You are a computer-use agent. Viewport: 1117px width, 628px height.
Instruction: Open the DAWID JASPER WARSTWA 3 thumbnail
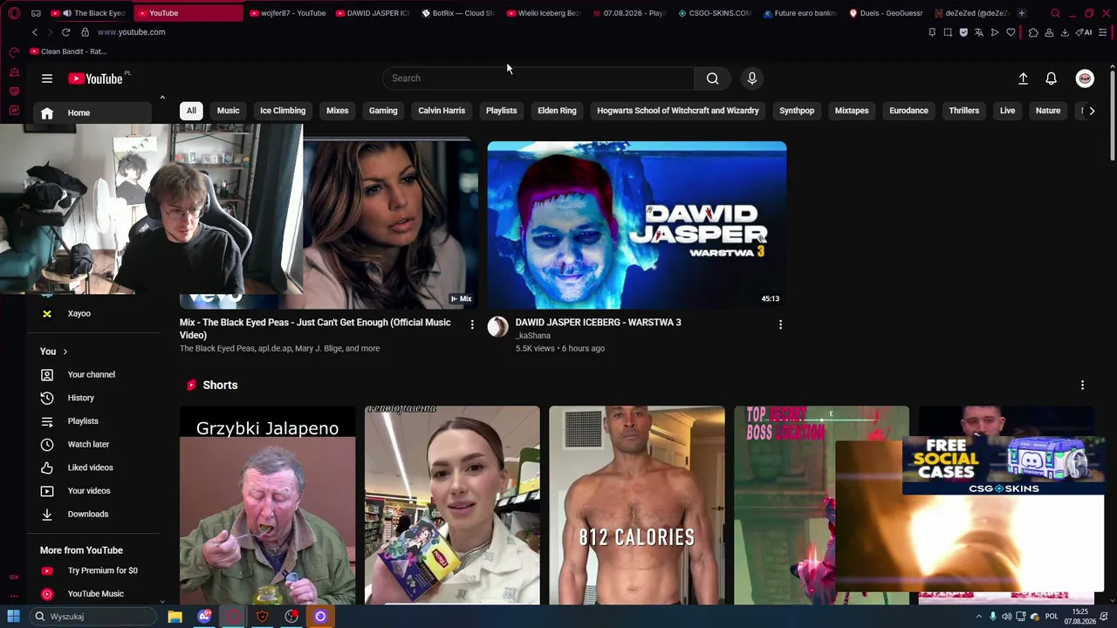pyautogui.click(x=637, y=225)
